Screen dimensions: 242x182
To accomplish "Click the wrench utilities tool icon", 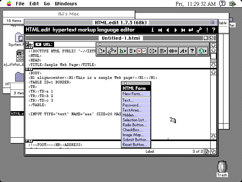I will (x=112, y=51).
